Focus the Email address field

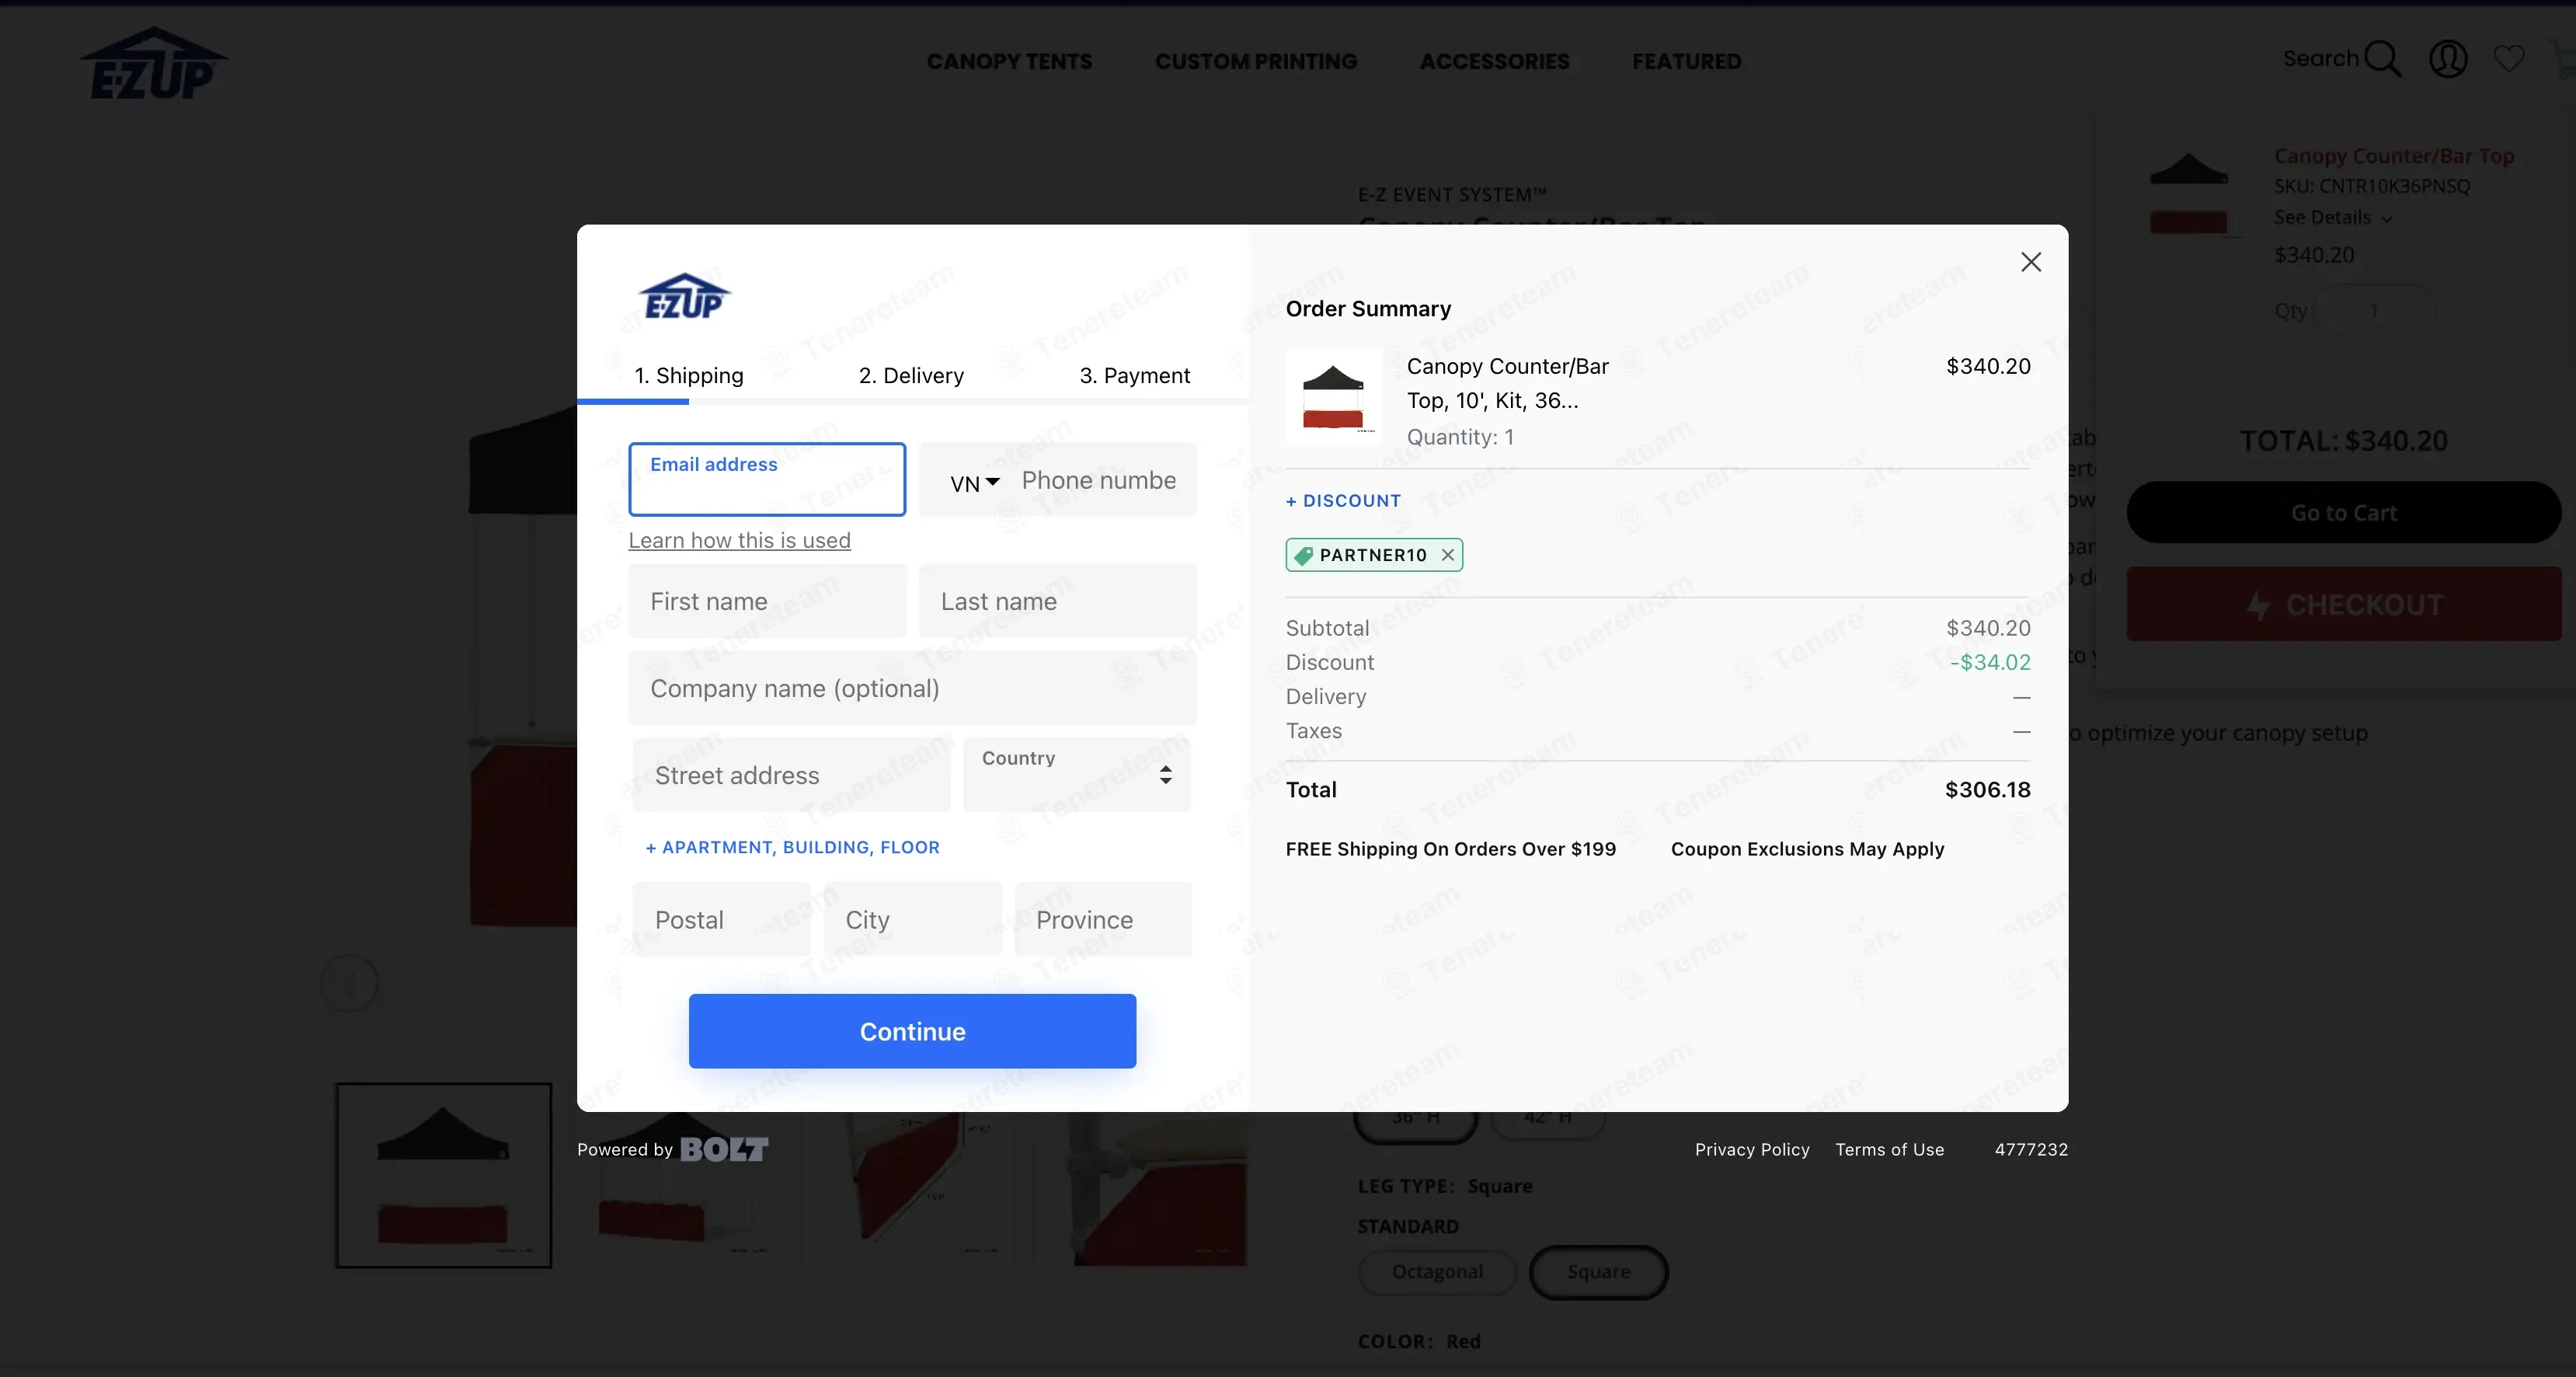tap(767, 479)
